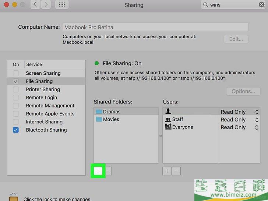This screenshot has height=201, width=268.
Task: Select Bluetooth Sharing service row
Action: pyautogui.click(x=46, y=130)
